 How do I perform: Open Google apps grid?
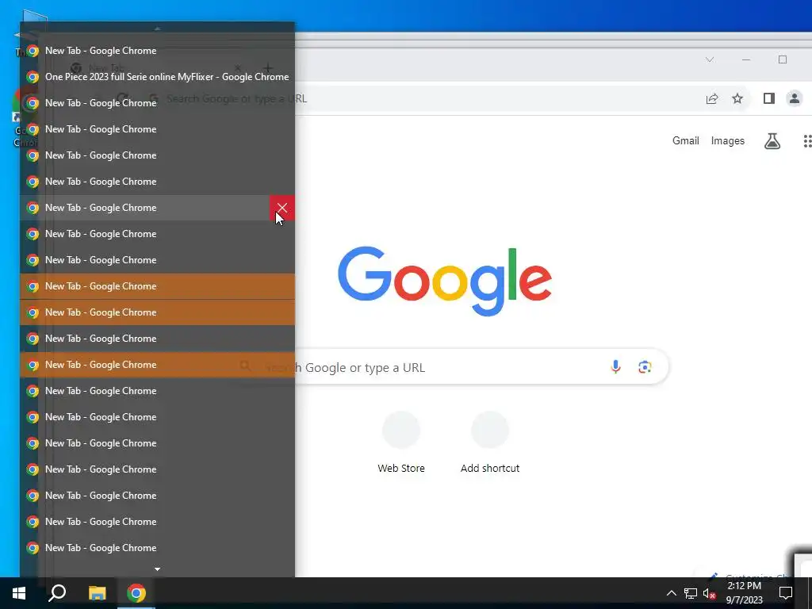tap(806, 141)
